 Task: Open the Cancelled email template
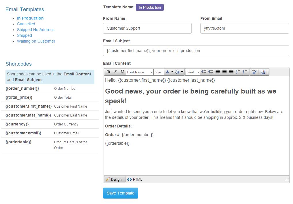pos(26,24)
